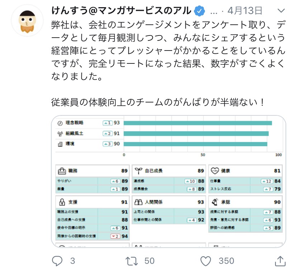The width and height of the screenshot is (297, 272).
Task: Retweet this post using the retweet icon
Action: click(x=131, y=261)
